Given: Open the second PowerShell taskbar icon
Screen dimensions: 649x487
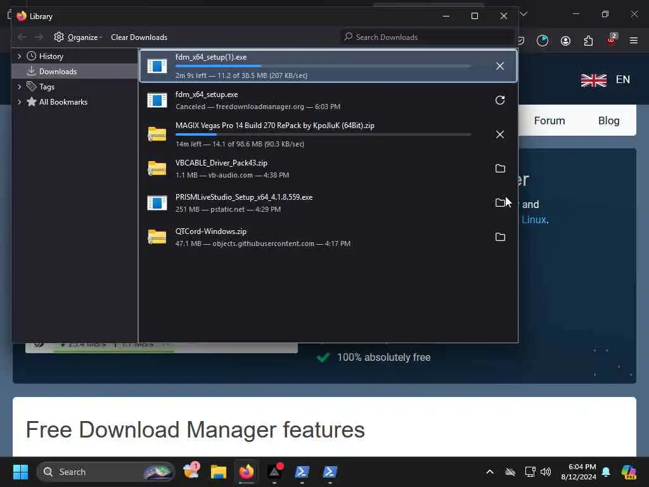Looking at the screenshot, I should [x=330, y=472].
